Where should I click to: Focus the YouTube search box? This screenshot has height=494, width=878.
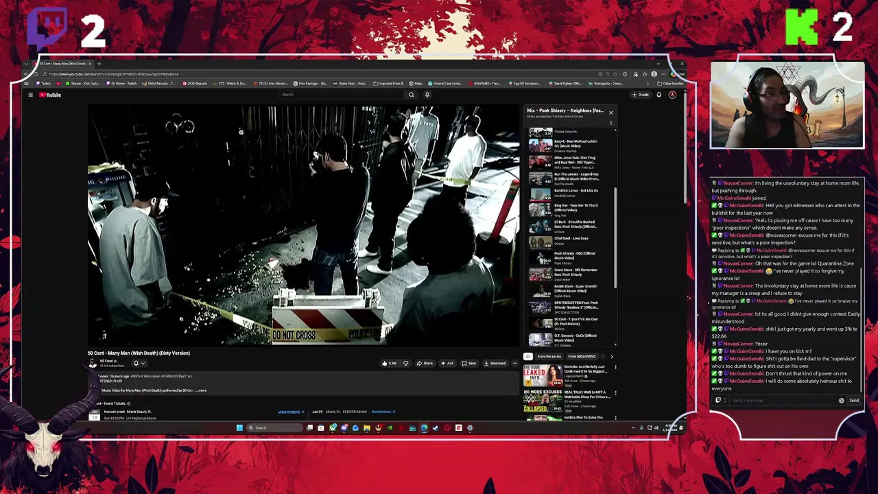342,95
